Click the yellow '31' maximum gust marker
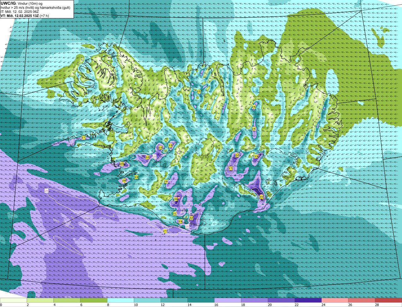The height and width of the screenshot is (307, 402). tap(175, 213)
